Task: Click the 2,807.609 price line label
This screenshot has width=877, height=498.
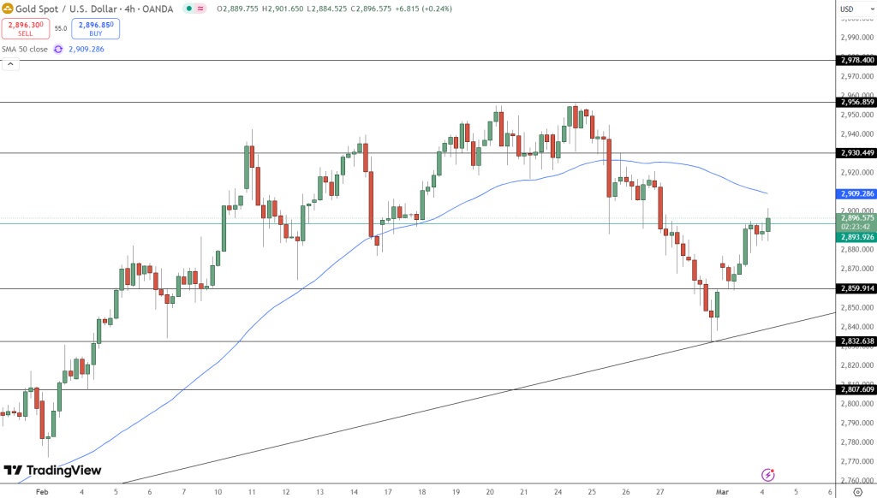Action: 856,389
